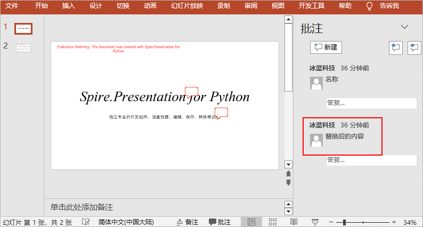Go to next comment icon

[414, 48]
